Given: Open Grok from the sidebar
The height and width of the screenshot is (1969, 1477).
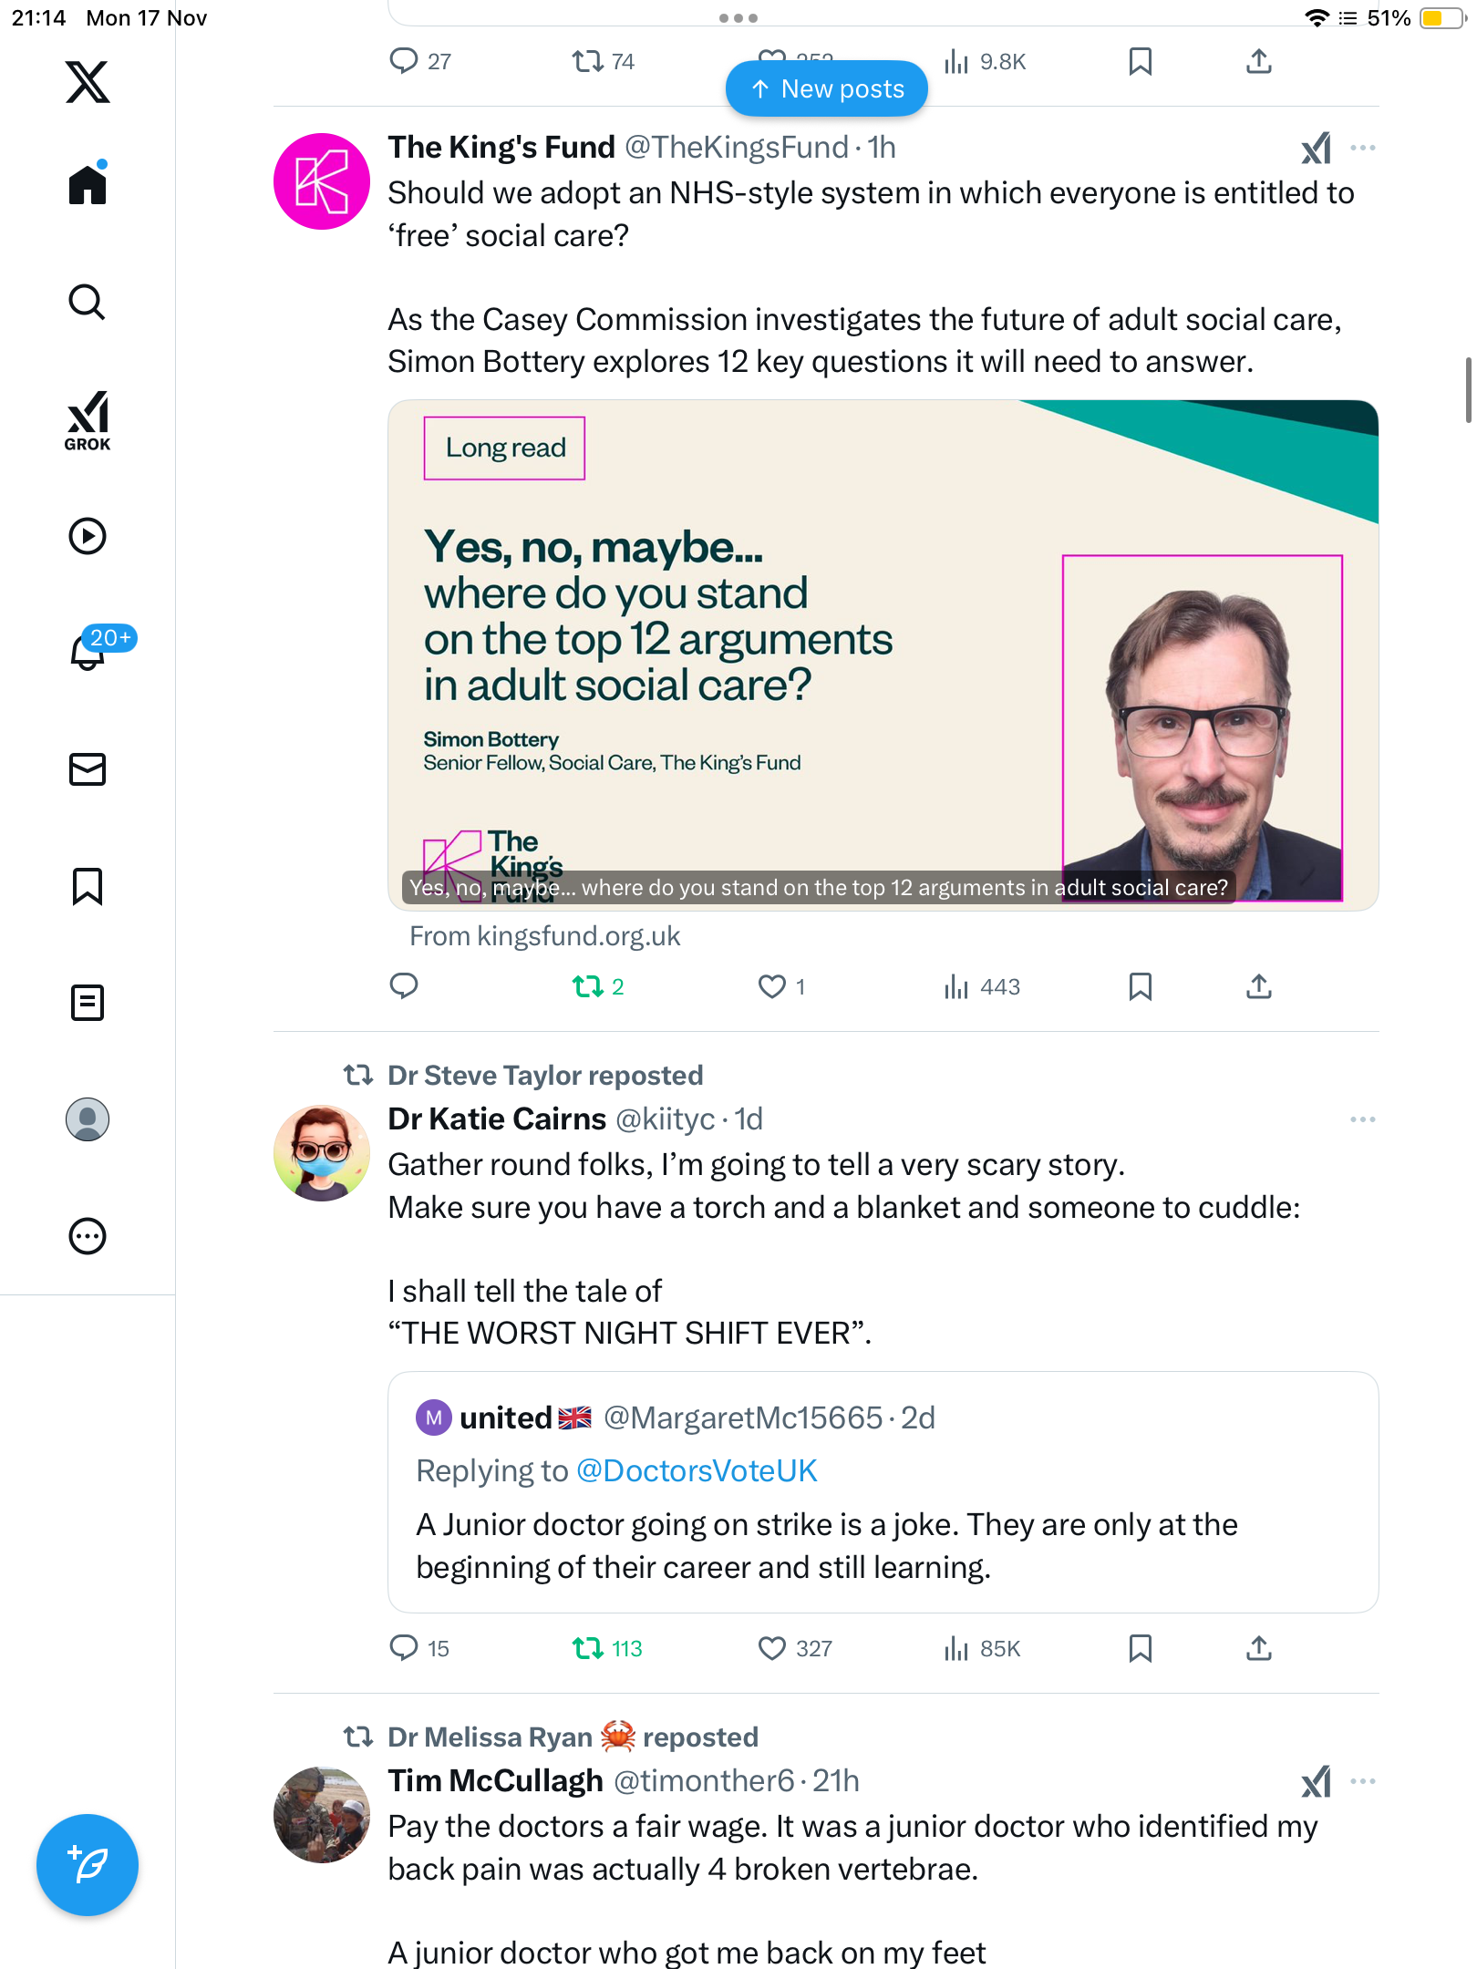Looking at the screenshot, I should click(x=88, y=420).
